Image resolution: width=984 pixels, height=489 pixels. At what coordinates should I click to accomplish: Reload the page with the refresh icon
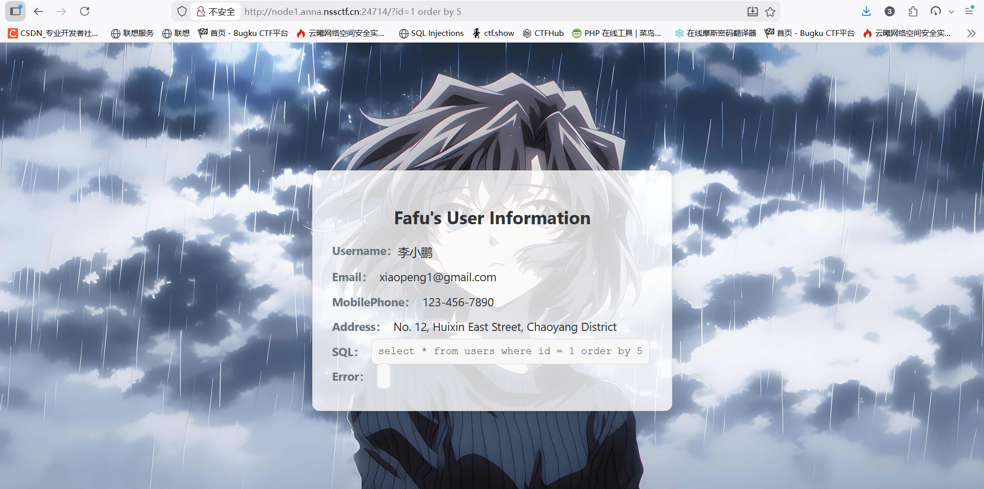click(x=85, y=11)
